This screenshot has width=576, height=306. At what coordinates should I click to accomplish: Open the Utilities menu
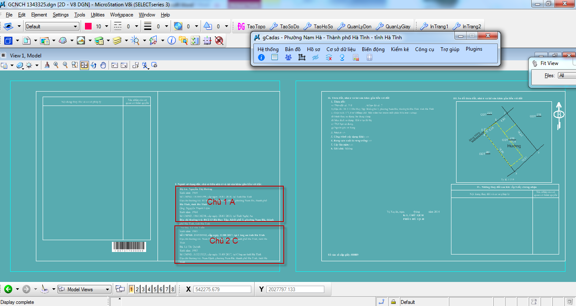[98, 15]
